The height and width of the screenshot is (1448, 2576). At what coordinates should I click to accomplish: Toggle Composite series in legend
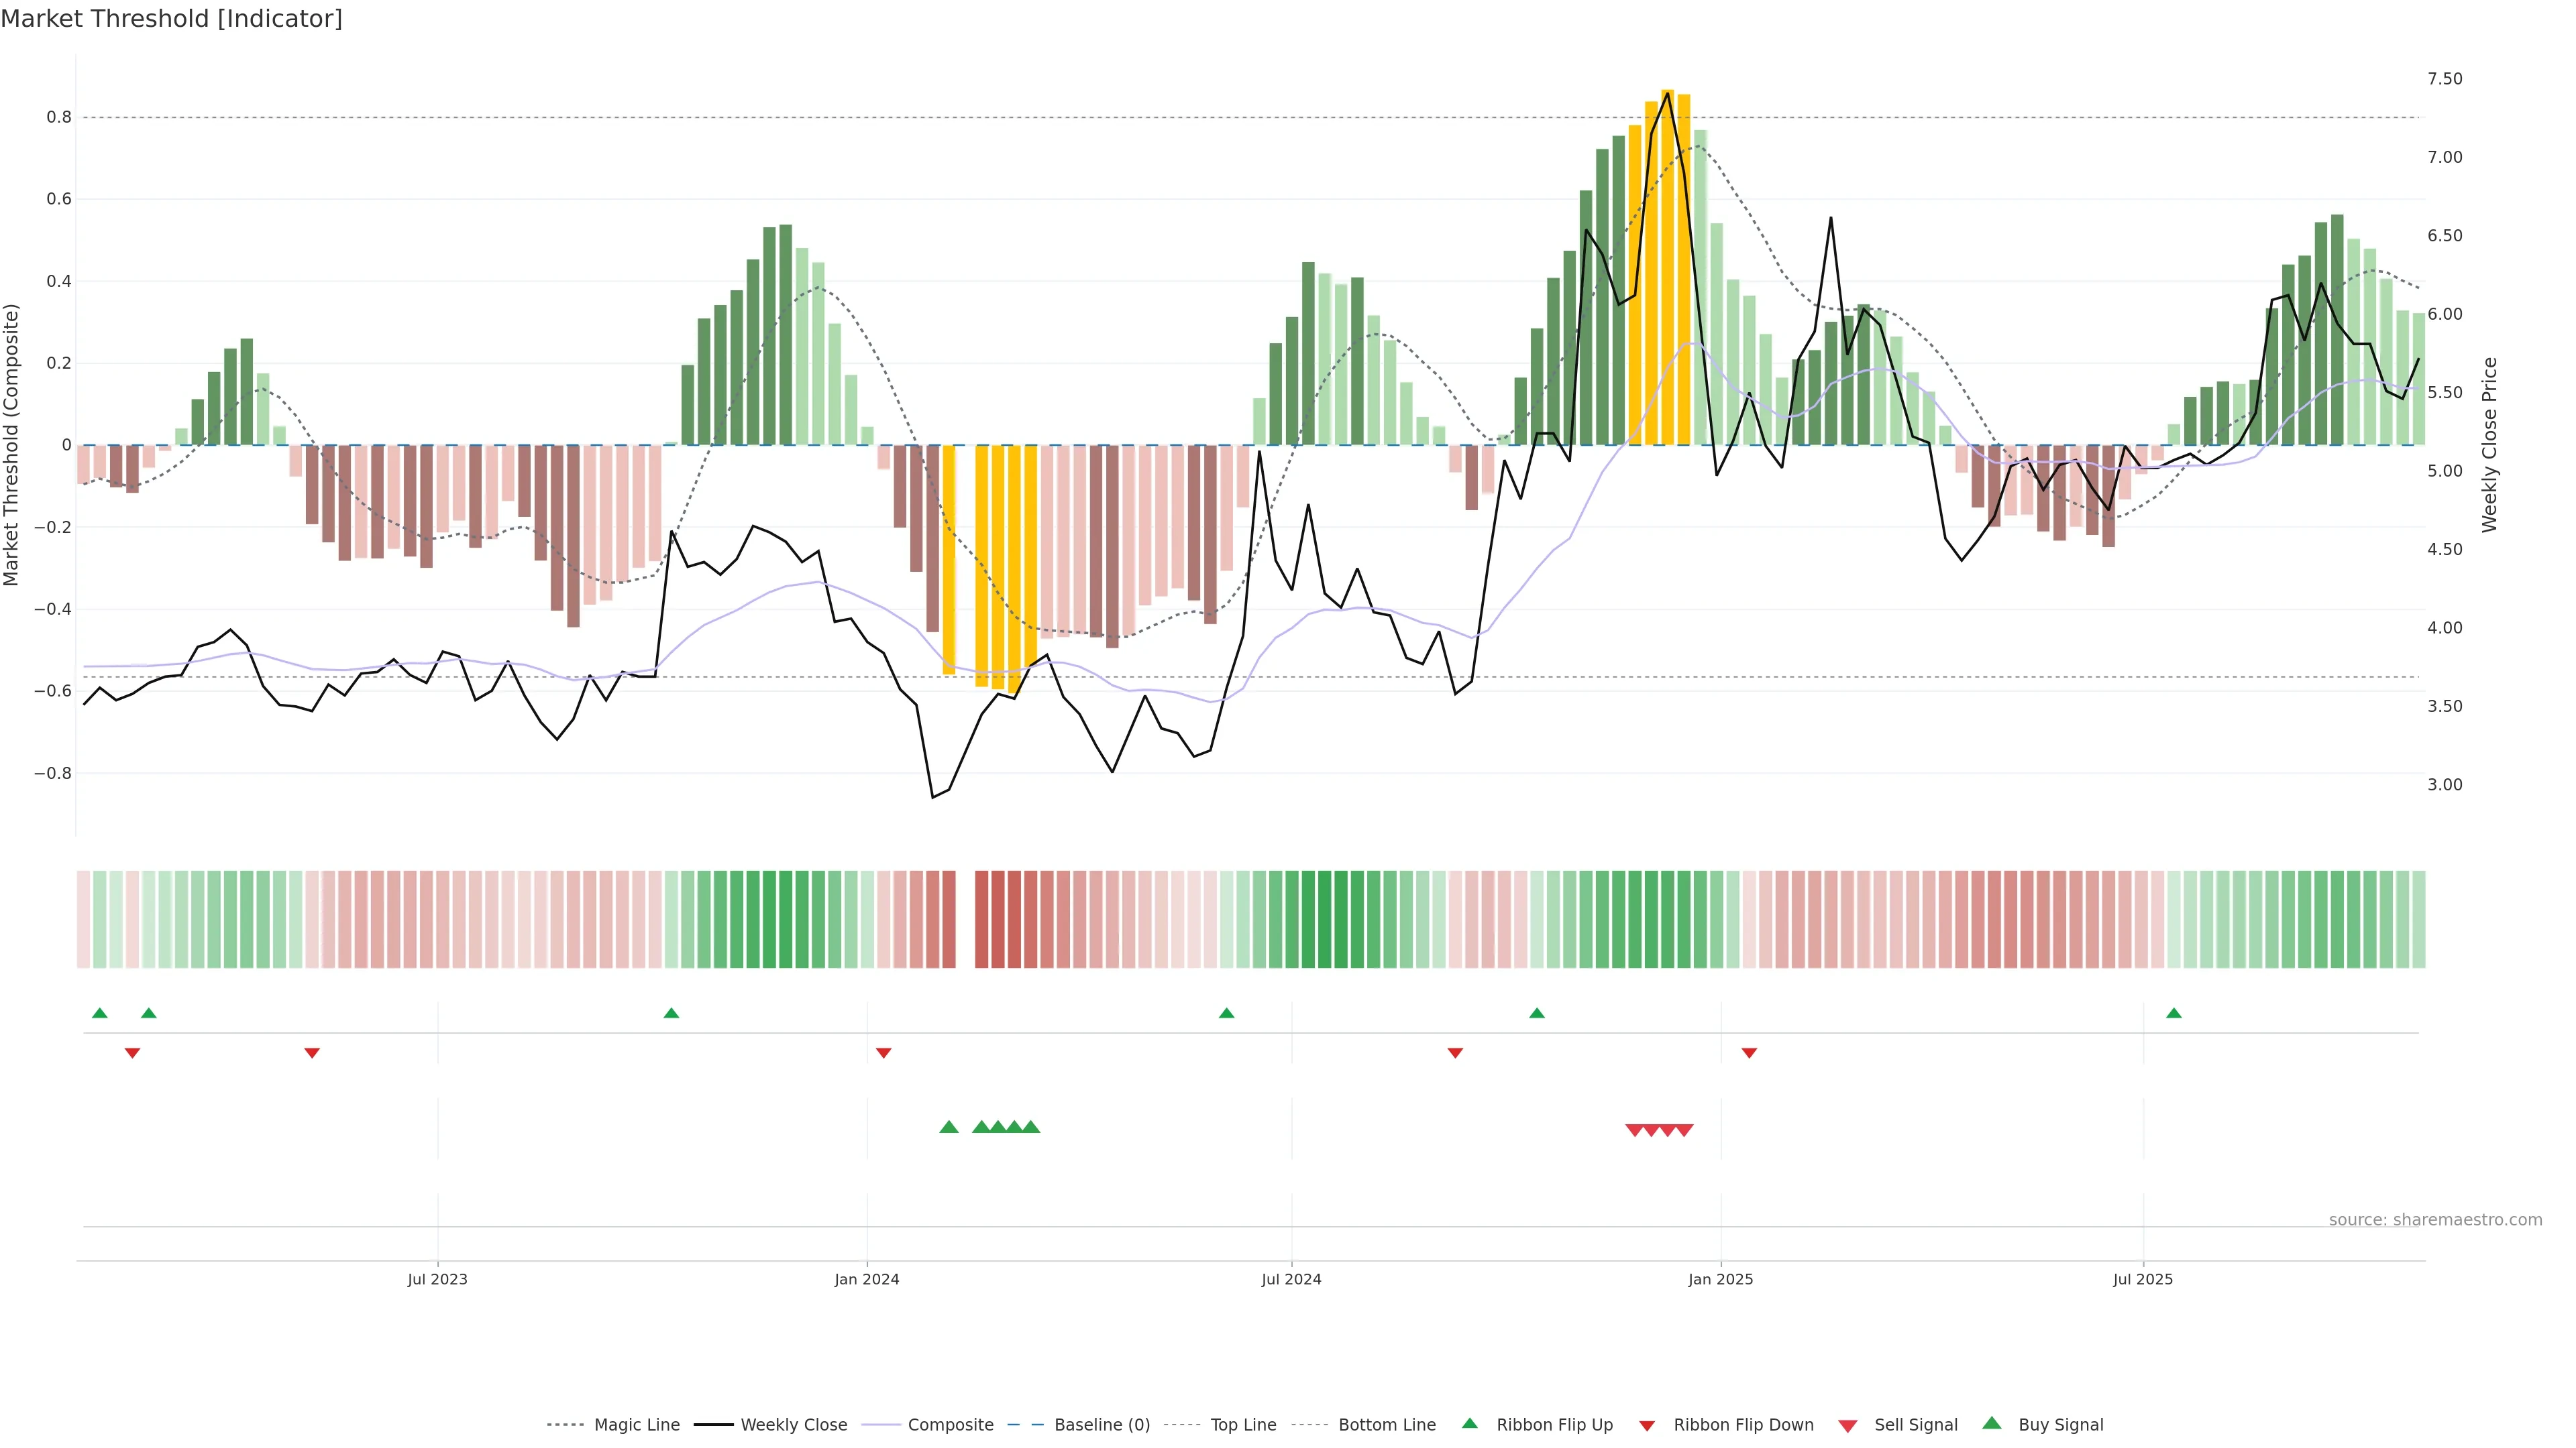[950, 1425]
